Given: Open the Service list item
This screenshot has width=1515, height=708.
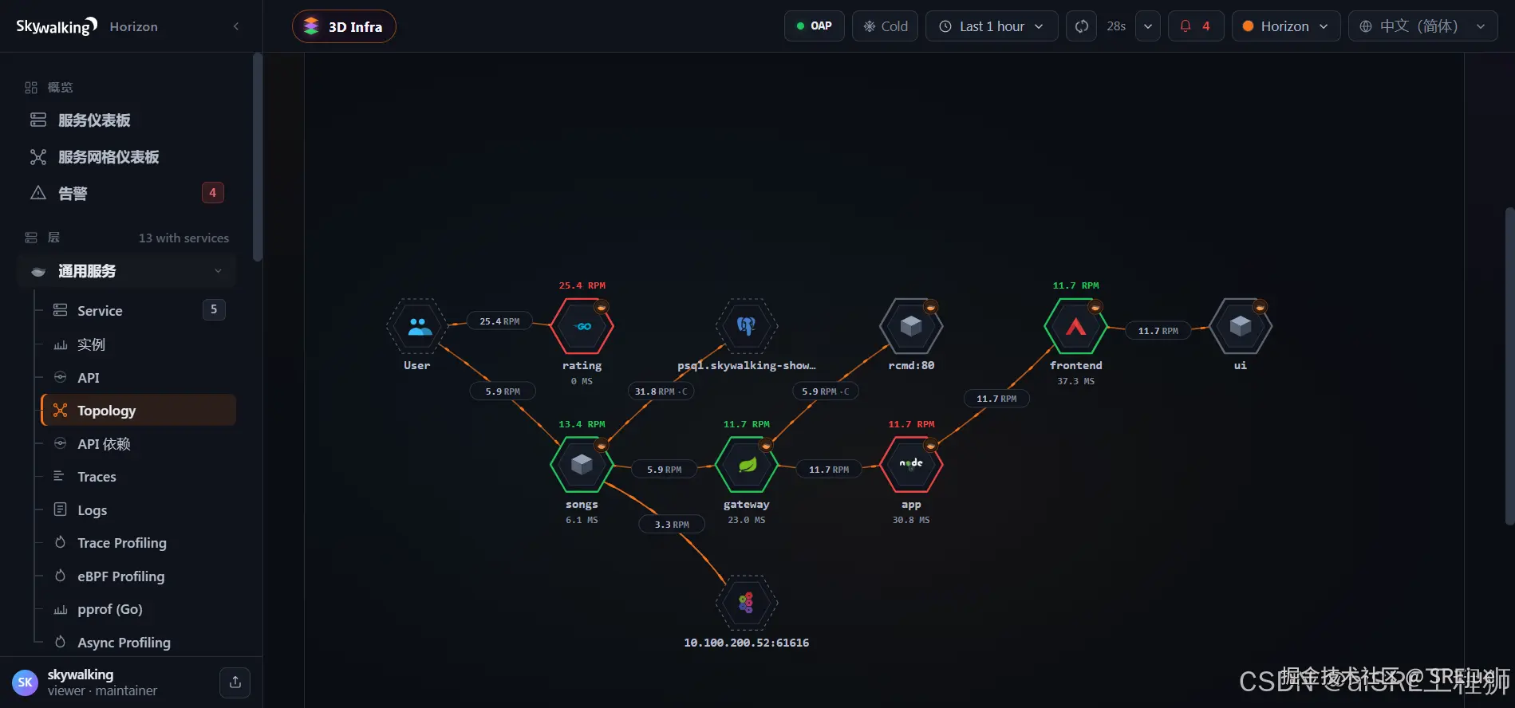Looking at the screenshot, I should pos(138,310).
